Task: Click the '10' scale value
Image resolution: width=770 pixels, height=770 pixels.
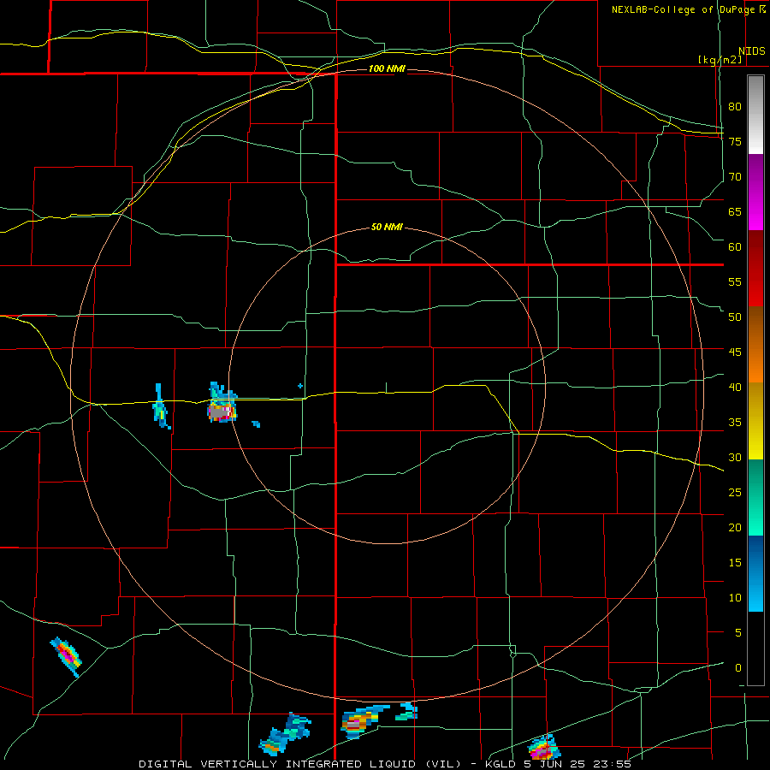Action: [735, 598]
